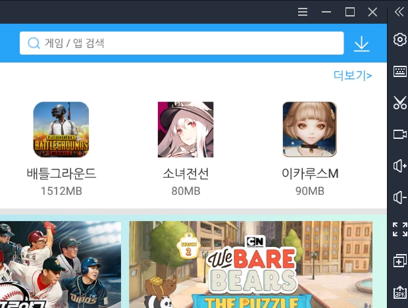408x308 pixels.
Task: Toggle fullscreen with expand arrows icon
Action: click(x=400, y=229)
